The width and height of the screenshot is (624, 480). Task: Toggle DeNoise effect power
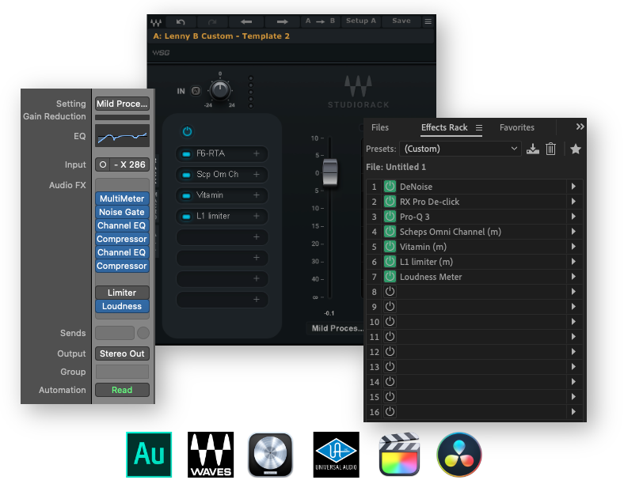(x=390, y=187)
